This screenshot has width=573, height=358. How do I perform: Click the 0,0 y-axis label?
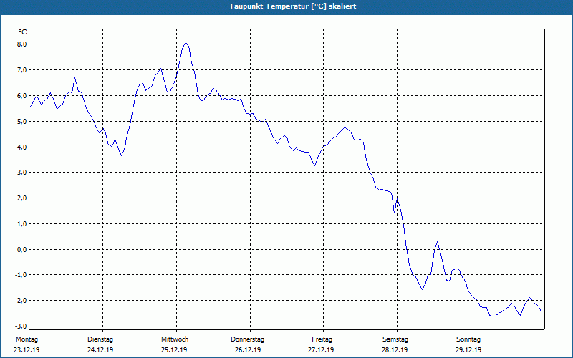click(x=22, y=249)
